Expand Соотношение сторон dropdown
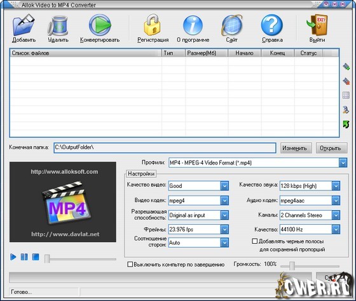Viewport: 356px width, 301px height. (224, 243)
